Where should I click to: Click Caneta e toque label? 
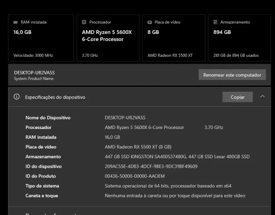pos(42,196)
